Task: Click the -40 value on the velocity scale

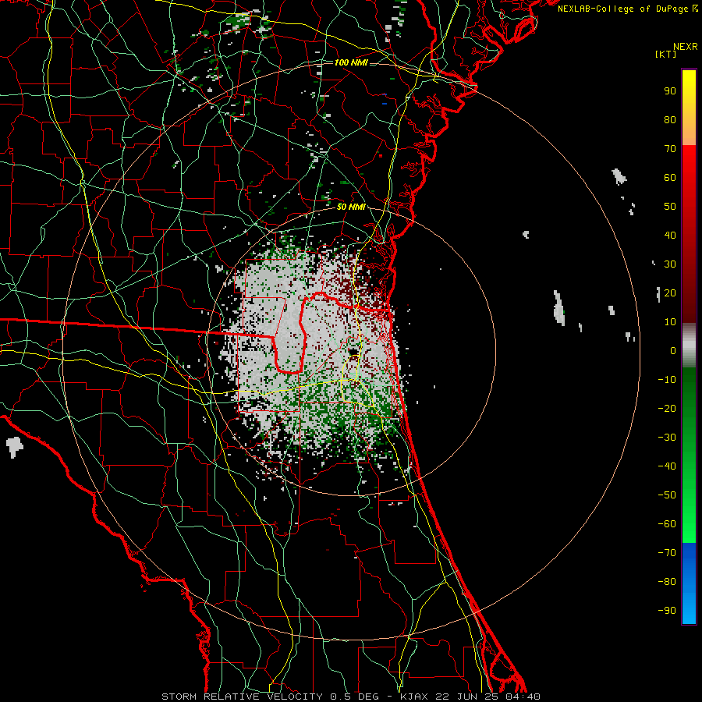Action: (x=667, y=466)
